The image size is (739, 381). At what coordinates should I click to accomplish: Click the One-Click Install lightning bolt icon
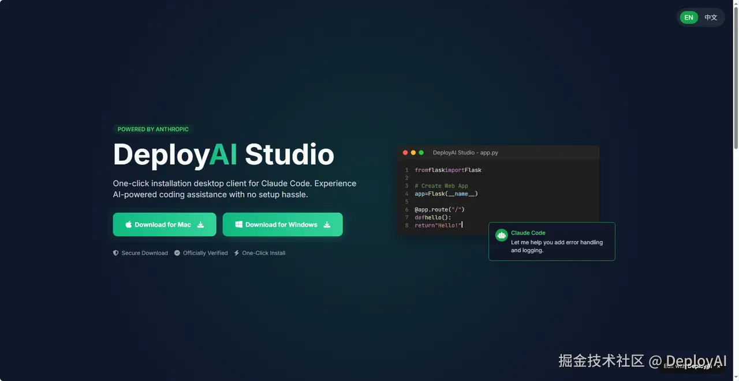(x=237, y=253)
